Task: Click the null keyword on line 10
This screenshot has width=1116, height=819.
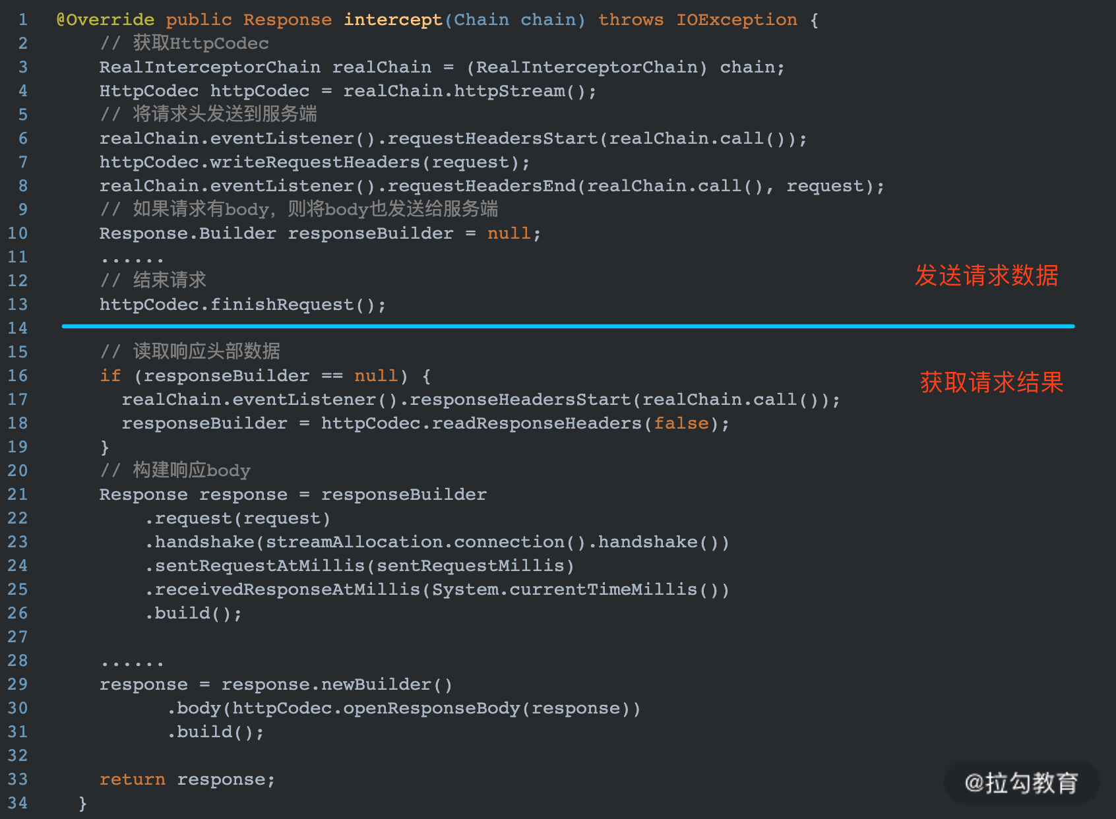Action: point(509,233)
